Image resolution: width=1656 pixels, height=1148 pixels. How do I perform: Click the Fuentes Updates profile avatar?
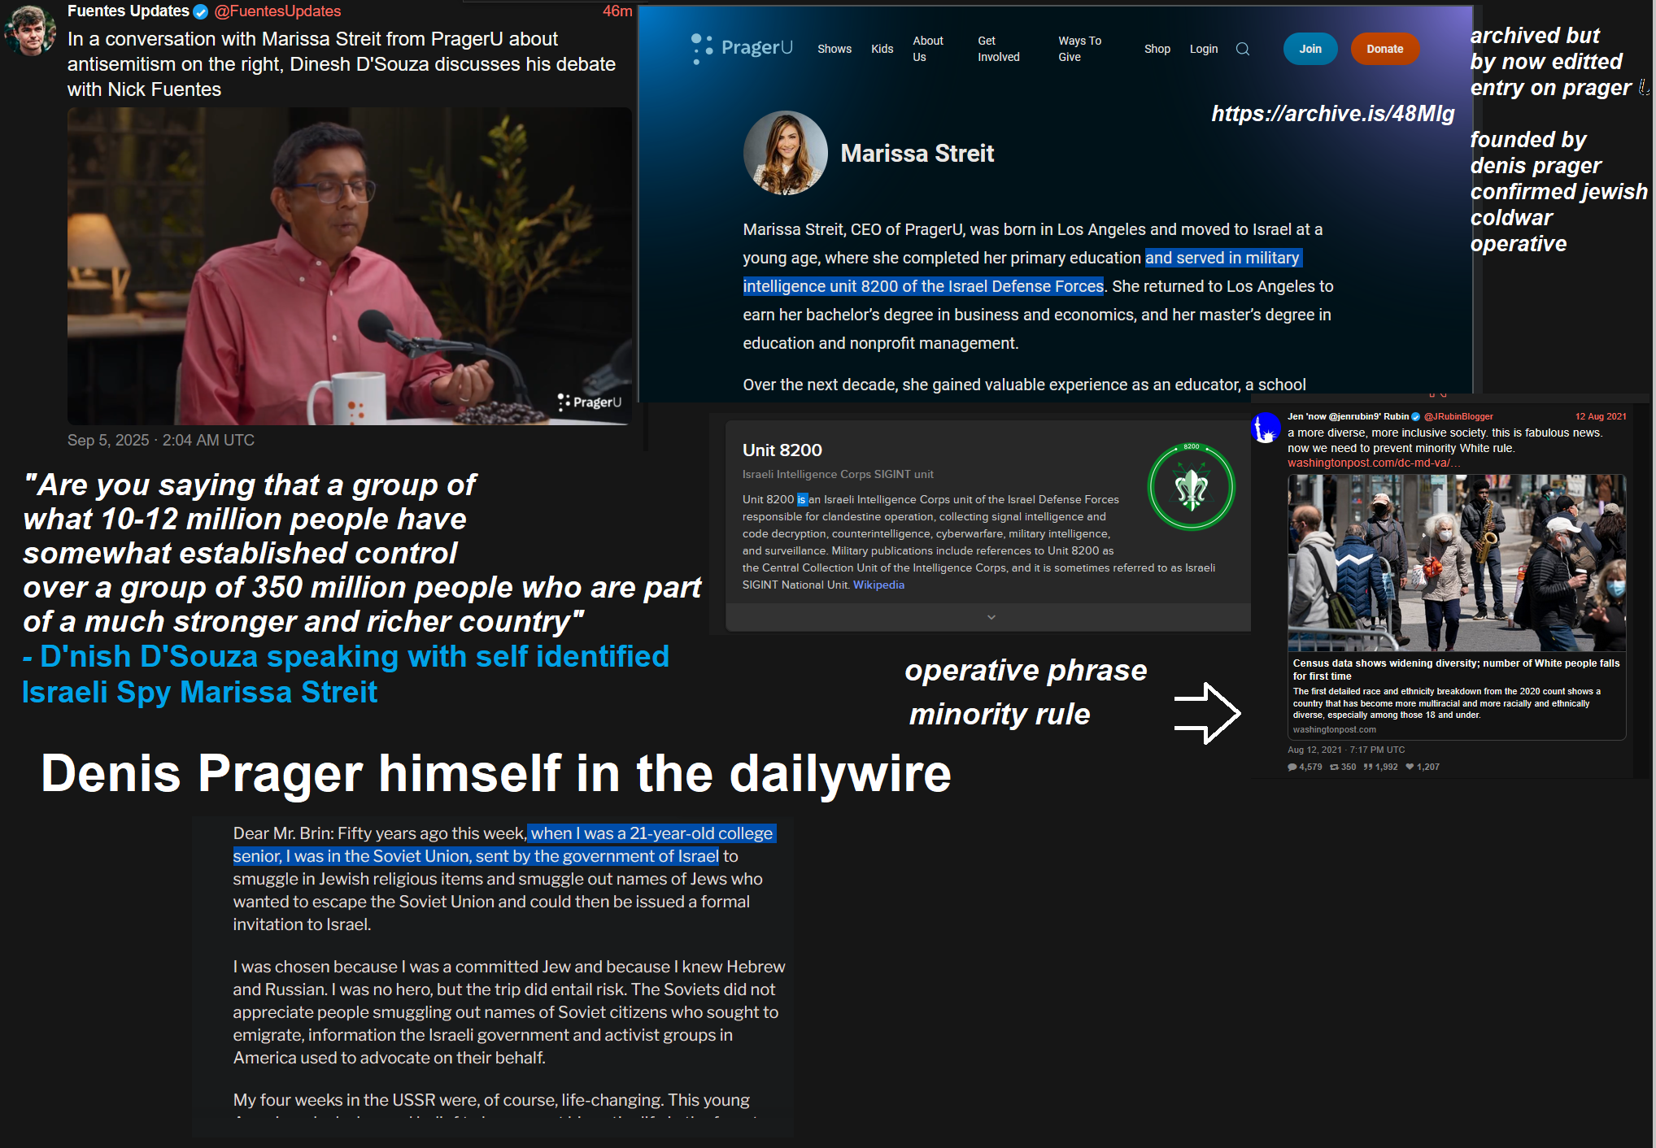tap(30, 29)
